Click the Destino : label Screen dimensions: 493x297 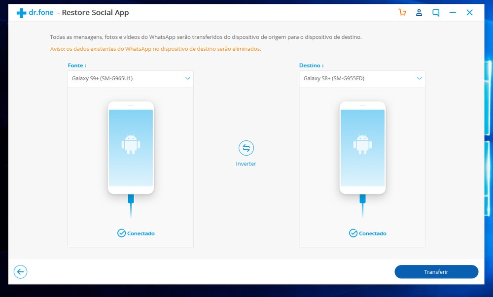pos(311,66)
